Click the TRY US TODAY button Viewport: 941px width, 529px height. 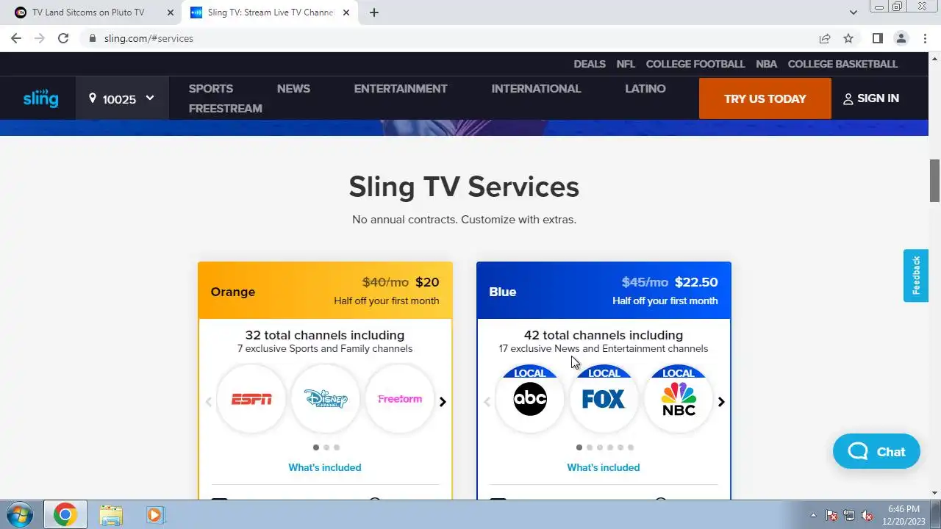[765, 98]
